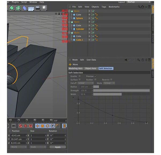Open the Plugins menu
This screenshot has width=161, height=155.
click(x=15, y=2)
